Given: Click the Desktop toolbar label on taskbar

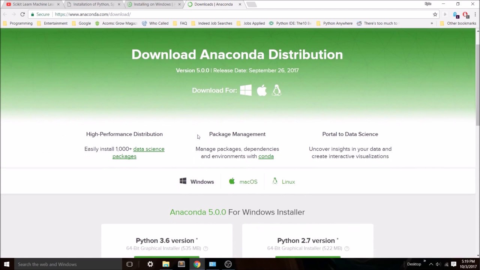Looking at the screenshot, I should [414, 264].
